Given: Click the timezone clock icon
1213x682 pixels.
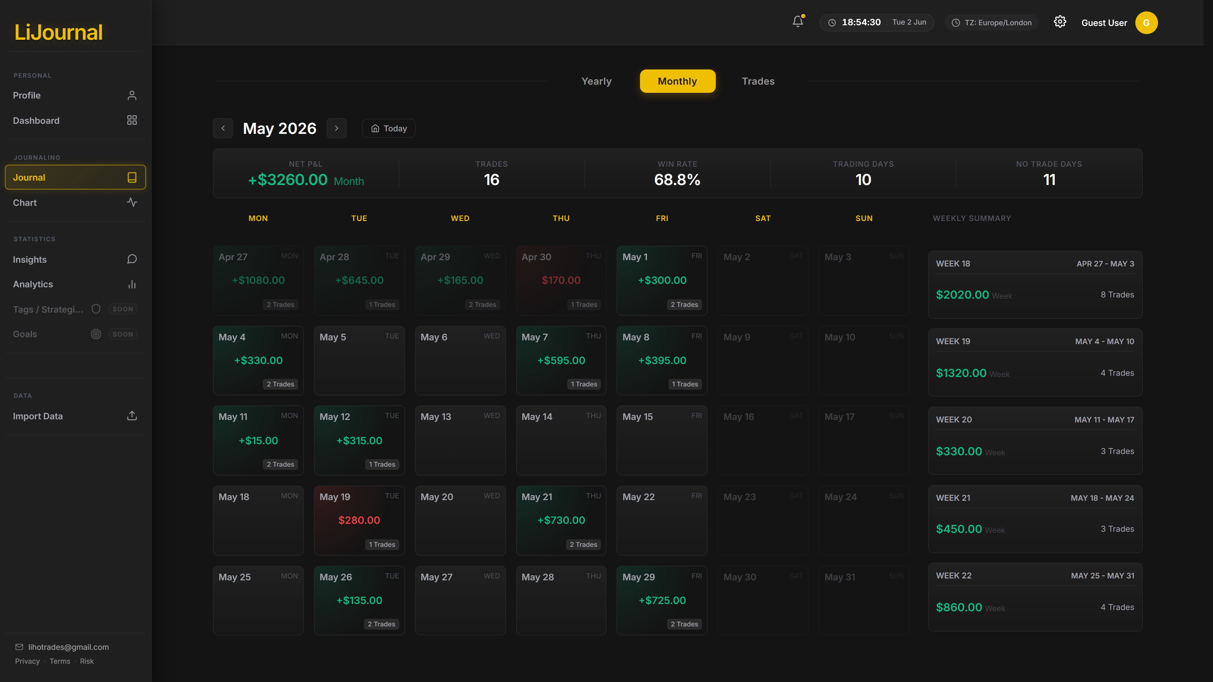Looking at the screenshot, I should pos(956,23).
